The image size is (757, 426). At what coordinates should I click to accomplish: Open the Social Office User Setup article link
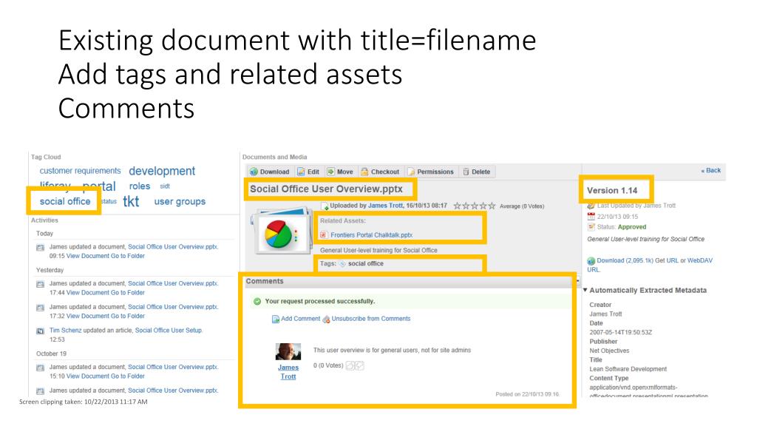[169, 331]
